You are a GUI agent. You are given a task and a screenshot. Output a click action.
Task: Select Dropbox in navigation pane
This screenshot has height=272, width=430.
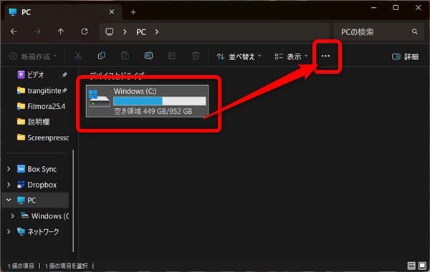pyautogui.click(x=37, y=185)
